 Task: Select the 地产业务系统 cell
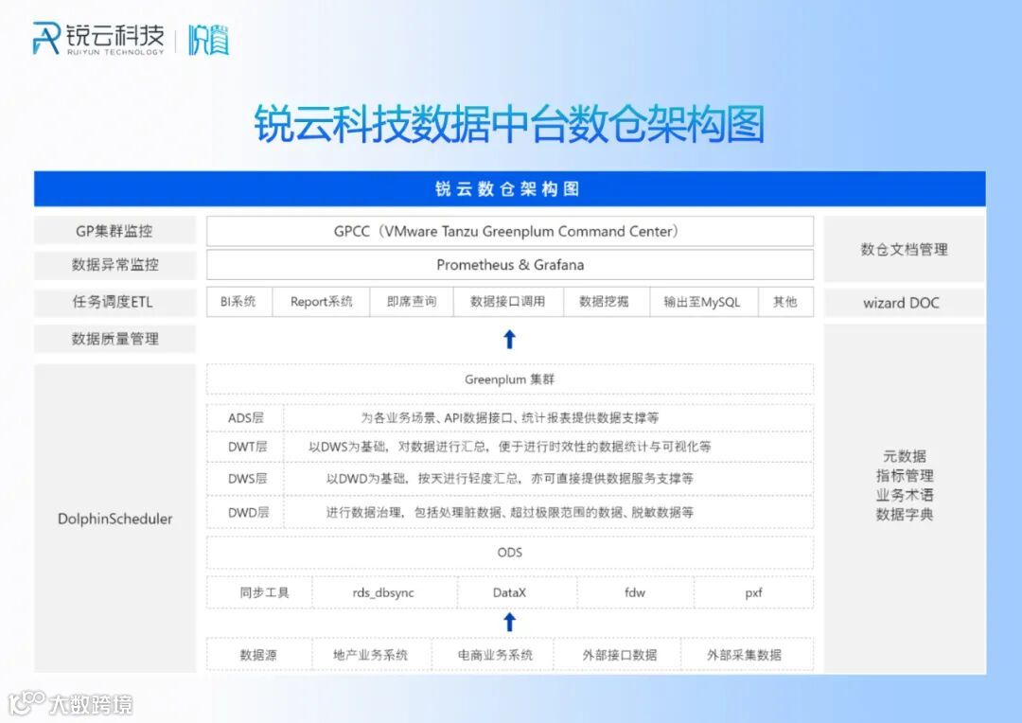tap(370, 655)
